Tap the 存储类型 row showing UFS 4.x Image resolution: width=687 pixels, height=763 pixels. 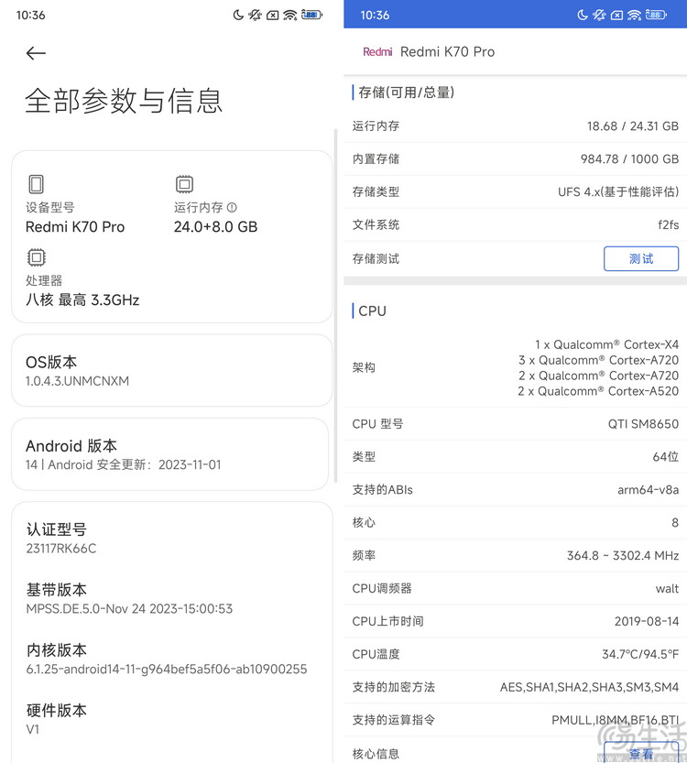(515, 191)
